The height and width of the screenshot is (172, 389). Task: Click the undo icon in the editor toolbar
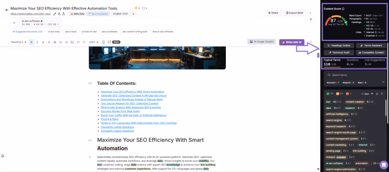[x=77, y=42]
